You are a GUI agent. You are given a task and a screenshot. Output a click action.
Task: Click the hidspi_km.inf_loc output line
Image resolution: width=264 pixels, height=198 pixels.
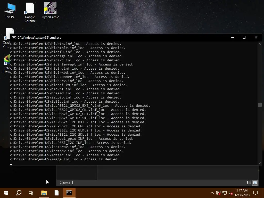(69, 85)
